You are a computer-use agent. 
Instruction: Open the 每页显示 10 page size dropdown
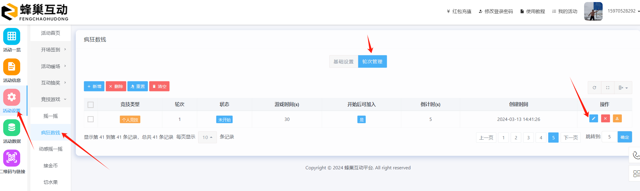point(207,137)
